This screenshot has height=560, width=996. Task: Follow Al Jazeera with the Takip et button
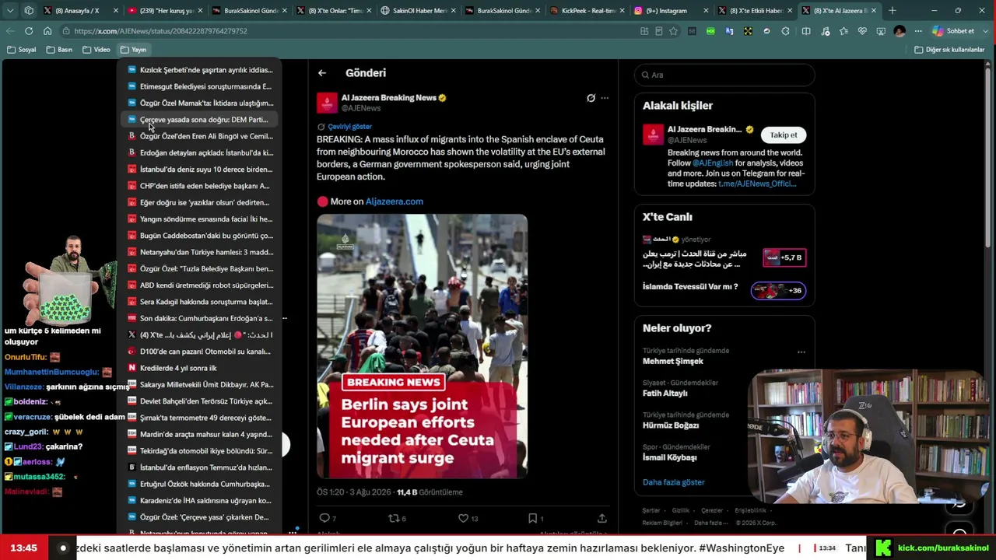784,135
